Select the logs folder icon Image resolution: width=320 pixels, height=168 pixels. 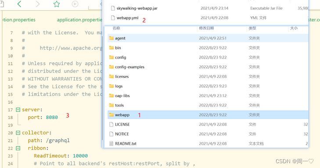click(x=111, y=86)
